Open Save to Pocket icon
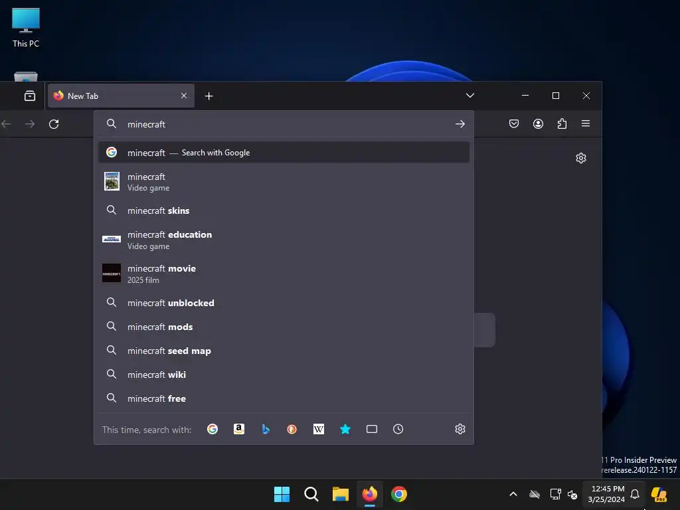The image size is (680, 510). [x=513, y=124]
